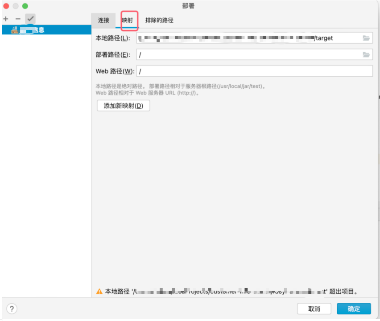This screenshot has height=321, width=380.
Task: Click 取消 to cancel the dialog
Action: pyautogui.click(x=314, y=309)
